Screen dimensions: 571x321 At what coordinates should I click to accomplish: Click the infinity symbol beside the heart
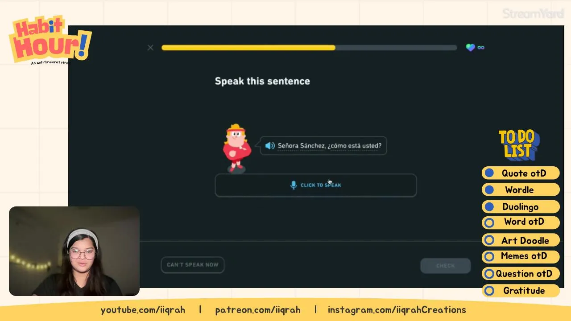[x=481, y=47]
